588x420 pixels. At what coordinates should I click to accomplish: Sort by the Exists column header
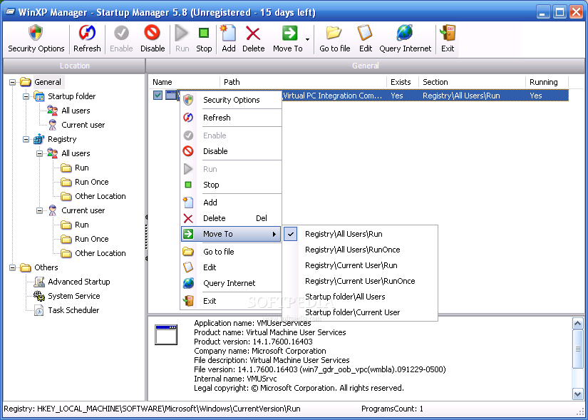coord(403,82)
